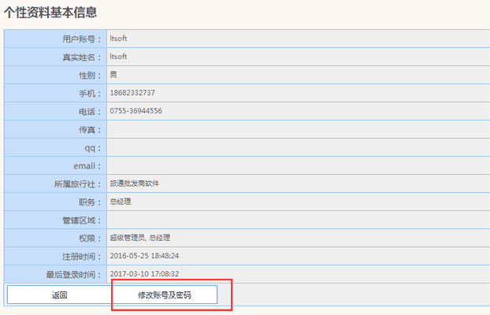Click the empty email value cell
490x315 pixels.
pyautogui.click(x=295, y=165)
